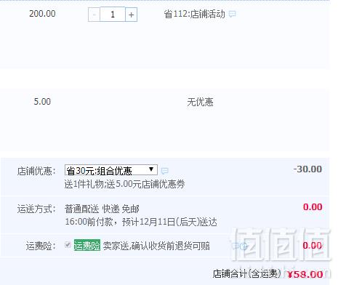338x285 pixels.
Task: Click the 运送方式: label
Action: [36, 209]
